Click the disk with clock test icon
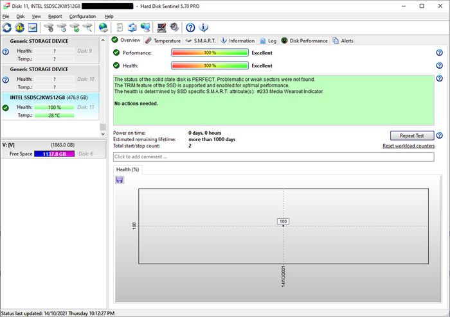This screenshot has width=450, height=317. point(62,28)
